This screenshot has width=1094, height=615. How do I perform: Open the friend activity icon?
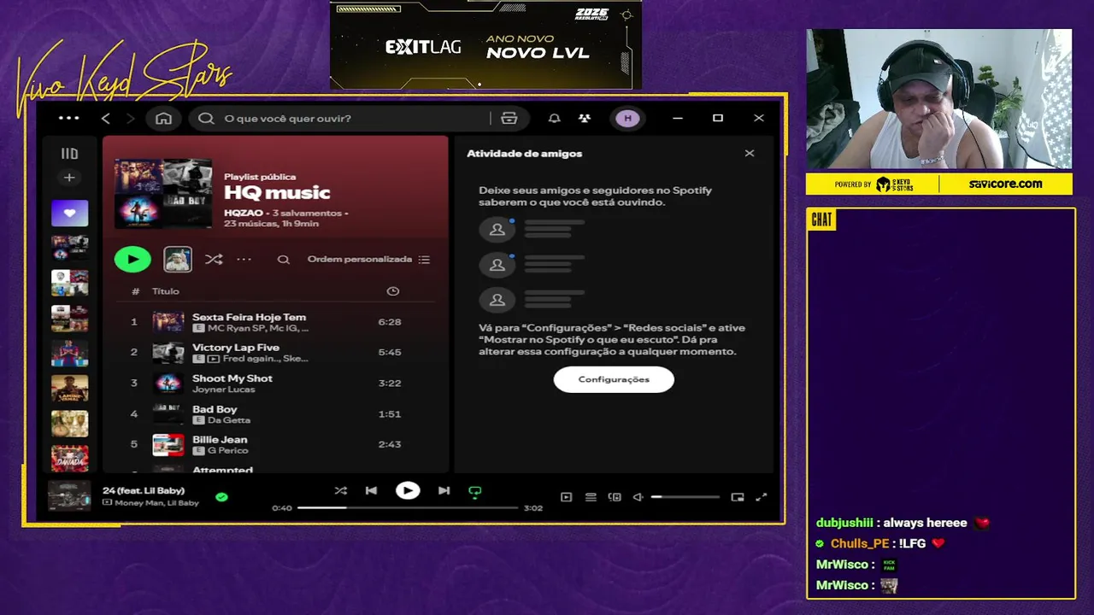pyautogui.click(x=584, y=118)
